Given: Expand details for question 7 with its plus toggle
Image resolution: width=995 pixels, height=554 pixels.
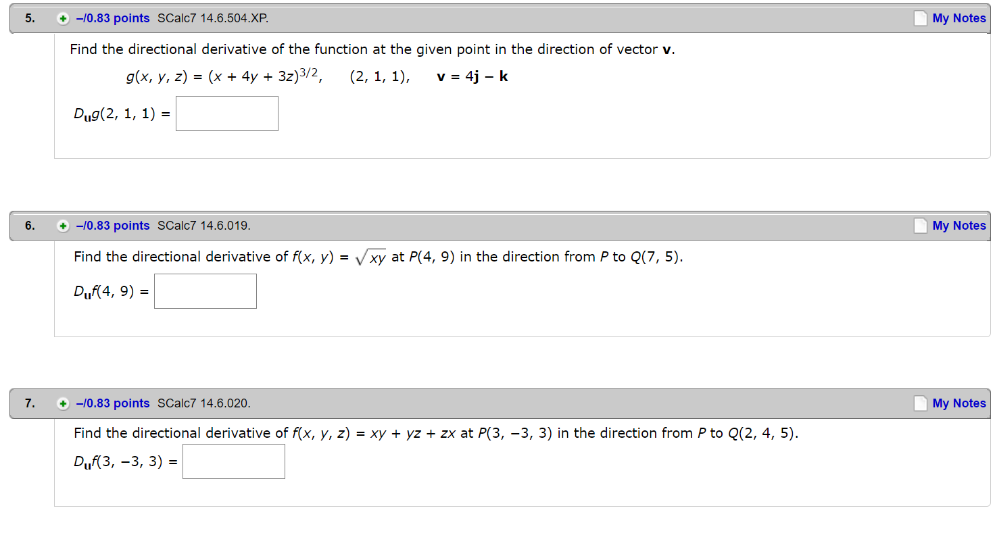Looking at the screenshot, I should pyautogui.click(x=63, y=403).
